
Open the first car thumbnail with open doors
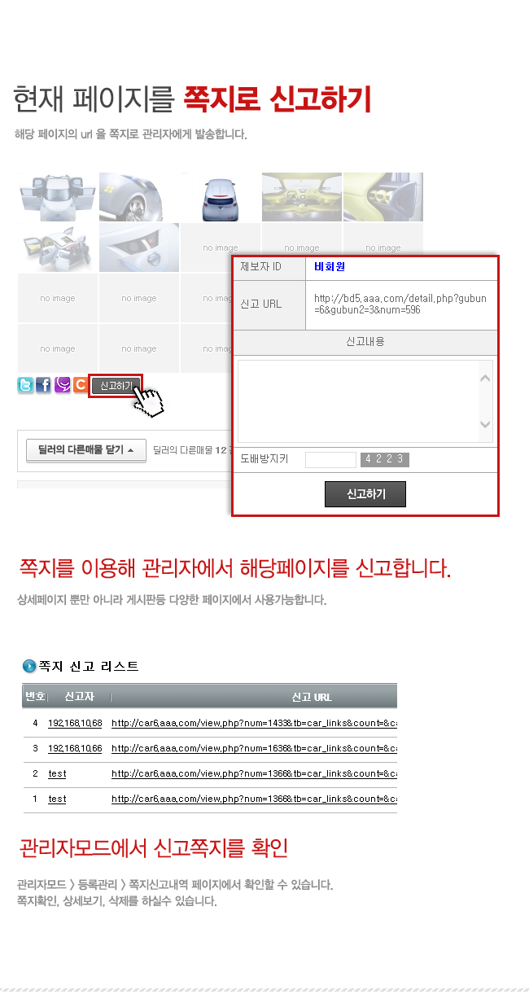58,196
